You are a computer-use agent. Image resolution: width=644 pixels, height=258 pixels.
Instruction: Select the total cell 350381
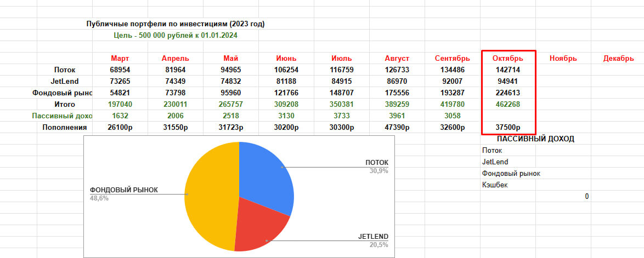pyautogui.click(x=342, y=104)
